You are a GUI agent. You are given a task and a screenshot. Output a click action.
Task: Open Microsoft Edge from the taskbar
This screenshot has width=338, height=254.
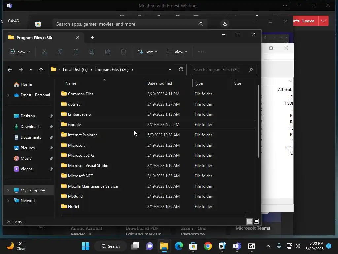[179, 246]
